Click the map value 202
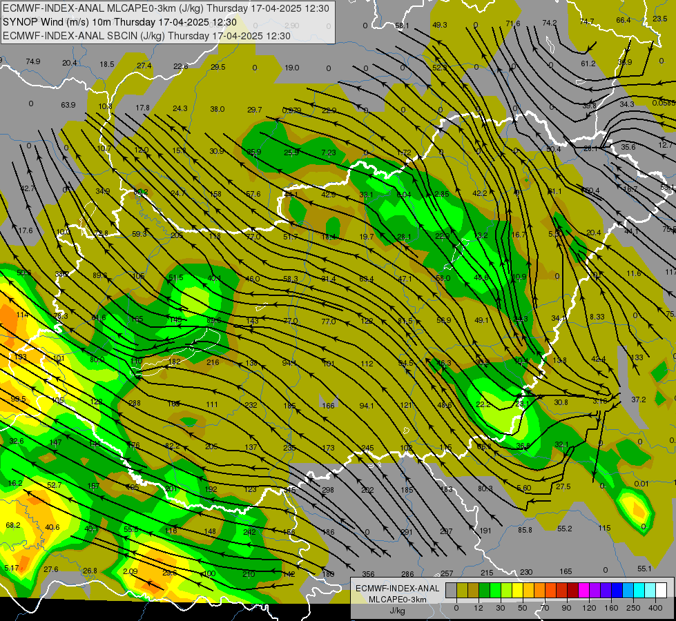Viewport: 676px width, 621px height. tap(367, 490)
